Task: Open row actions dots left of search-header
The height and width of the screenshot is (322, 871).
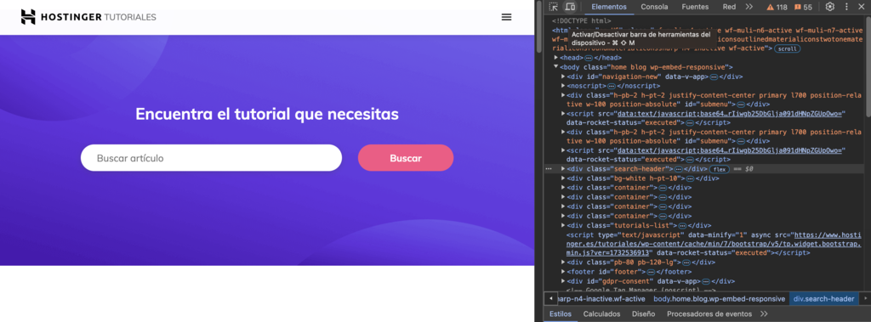Action: [x=549, y=169]
